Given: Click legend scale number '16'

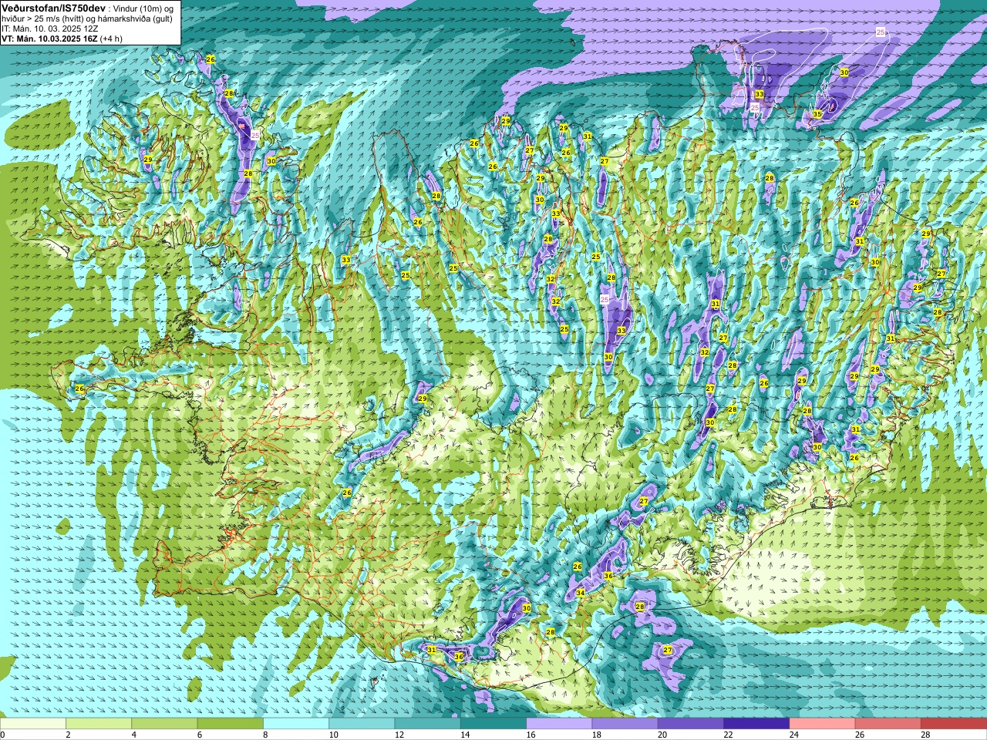Looking at the screenshot, I should (x=531, y=735).
